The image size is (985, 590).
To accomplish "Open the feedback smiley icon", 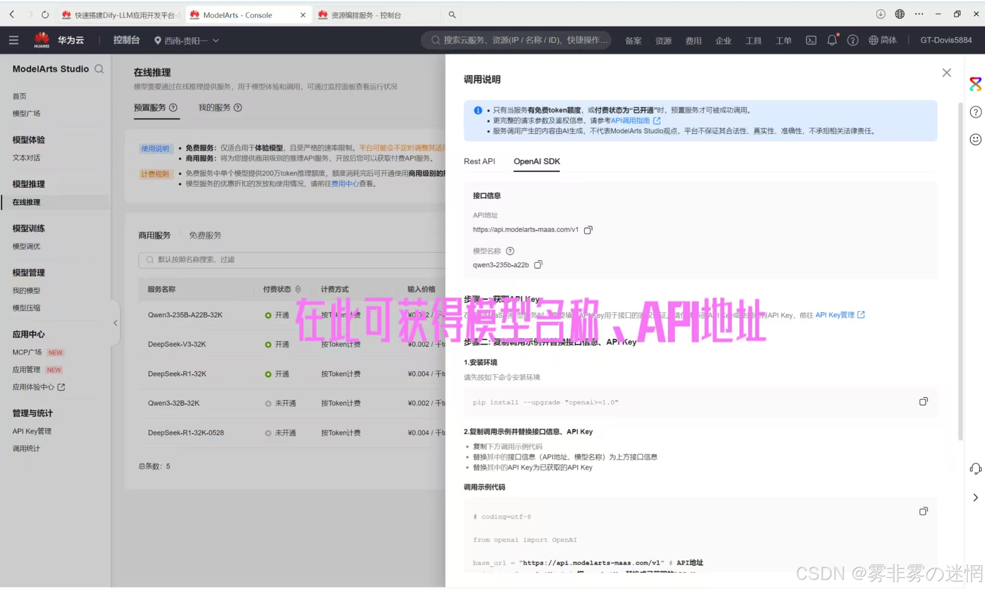I will click(975, 139).
